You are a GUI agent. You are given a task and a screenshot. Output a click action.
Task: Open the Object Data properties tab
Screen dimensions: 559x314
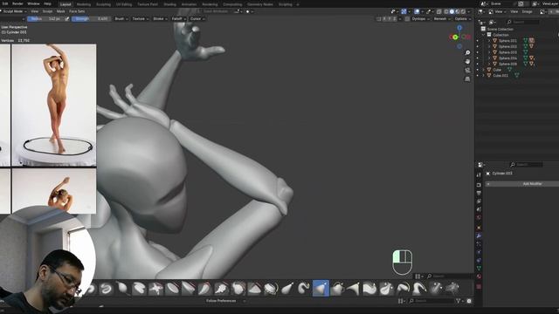[x=479, y=268]
